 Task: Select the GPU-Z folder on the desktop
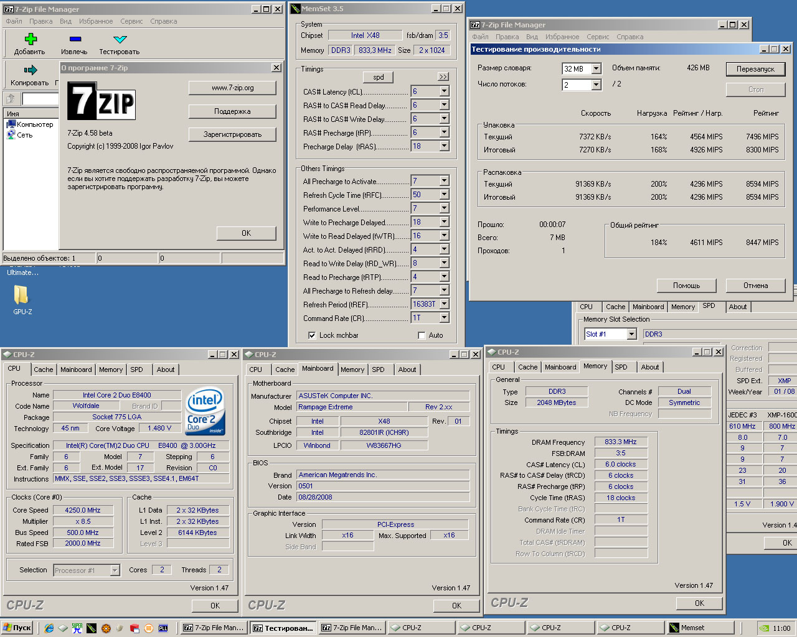click(x=22, y=300)
